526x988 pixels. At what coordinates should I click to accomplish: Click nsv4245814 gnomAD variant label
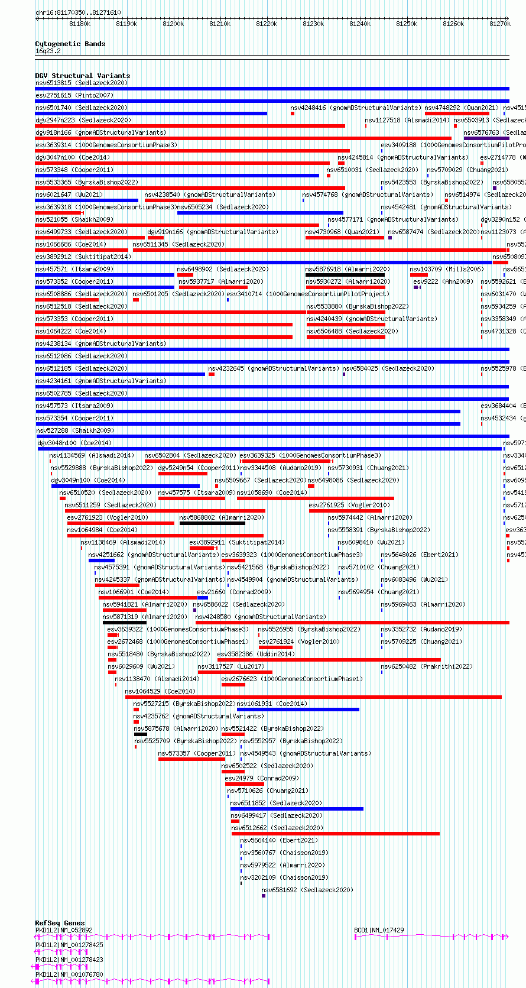[x=403, y=158]
